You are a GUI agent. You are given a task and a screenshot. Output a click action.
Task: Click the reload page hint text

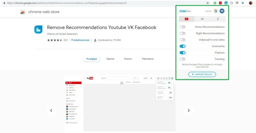coord(202,66)
